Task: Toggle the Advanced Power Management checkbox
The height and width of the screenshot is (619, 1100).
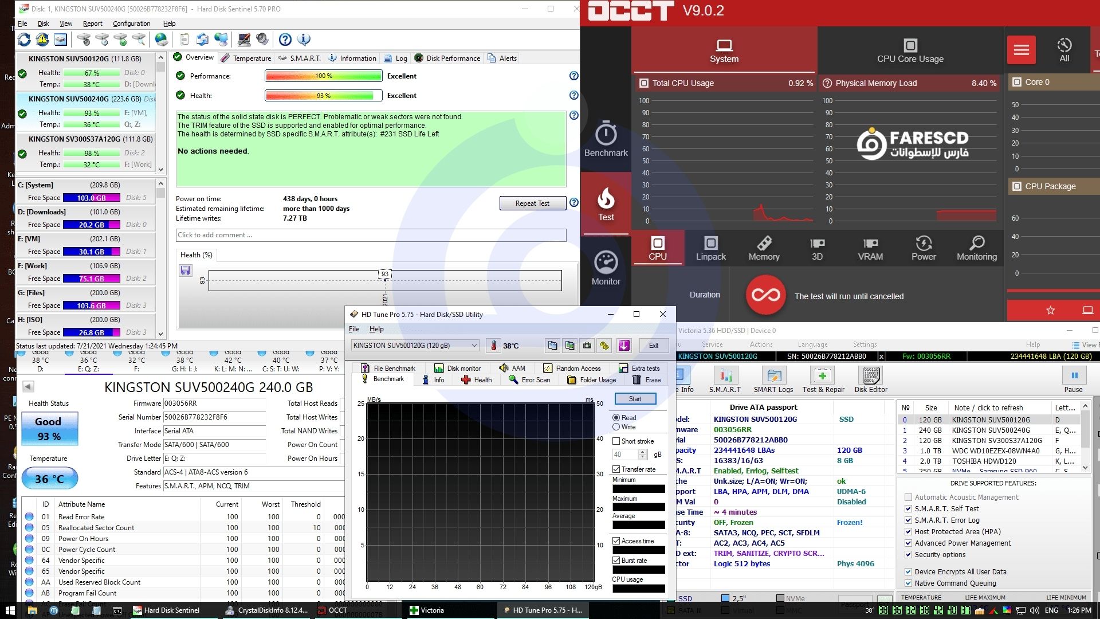Action: click(x=908, y=543)
